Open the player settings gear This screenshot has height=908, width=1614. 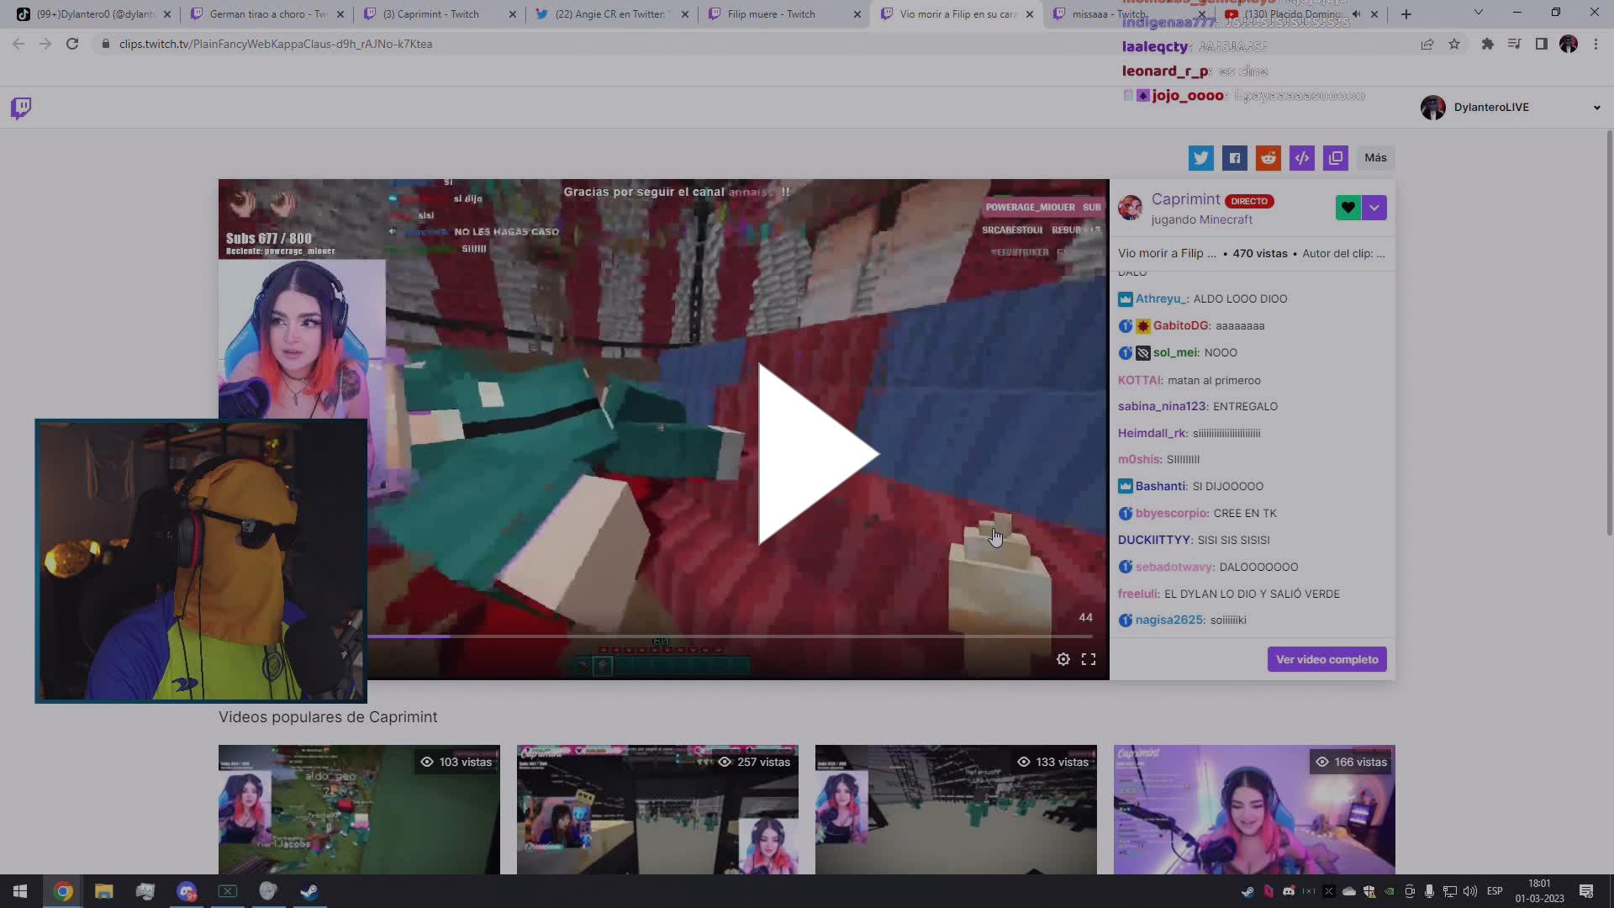pos(1063,659)
